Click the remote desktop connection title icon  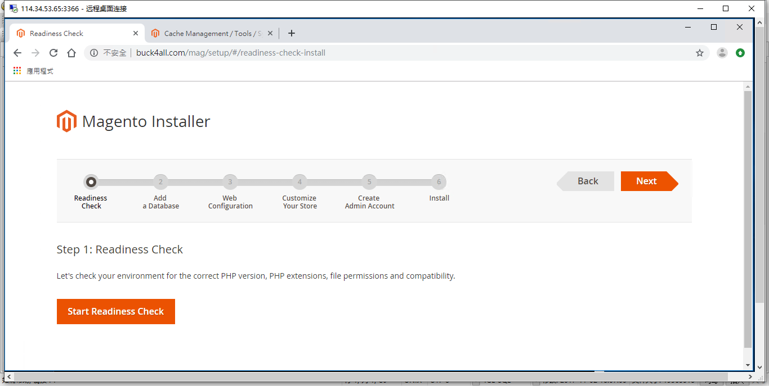coord(13,8)
